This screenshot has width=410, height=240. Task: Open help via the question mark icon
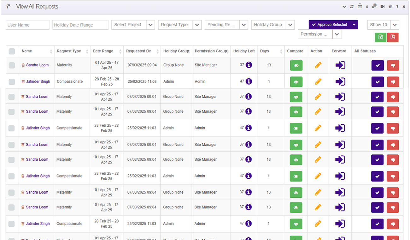coord(397,6)
